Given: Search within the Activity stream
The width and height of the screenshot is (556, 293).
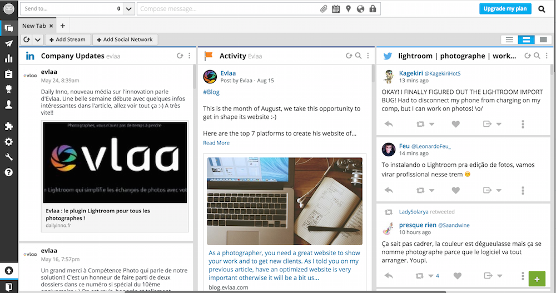Looking at the screenshot, I should pyautogui.click(x=359, y=56).
